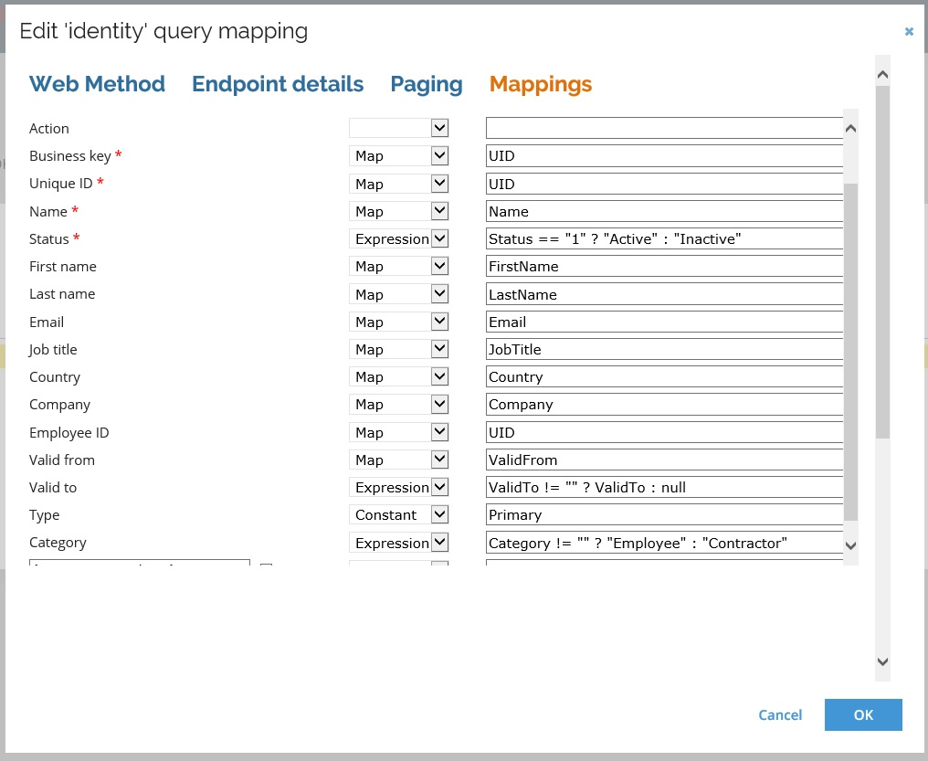The image size is (928, 761).
Task: Edit the Unique ID value field
Action: 664,184
